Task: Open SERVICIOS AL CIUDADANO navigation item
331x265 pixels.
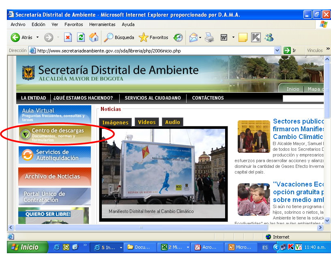Action: 153,98
